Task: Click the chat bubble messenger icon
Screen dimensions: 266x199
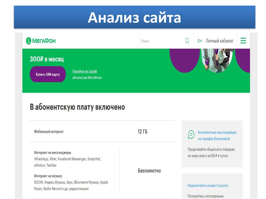Action: coord(191,135)
